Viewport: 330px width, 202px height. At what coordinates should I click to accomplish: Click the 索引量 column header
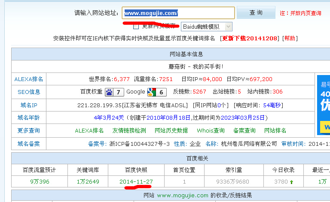234,170
